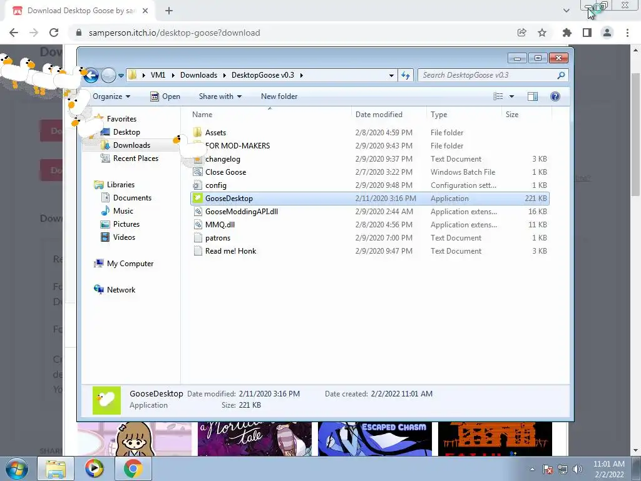The width and height of the screenshot is (641, 481).
Task: Click the change view icon
Action: (498, 96)
